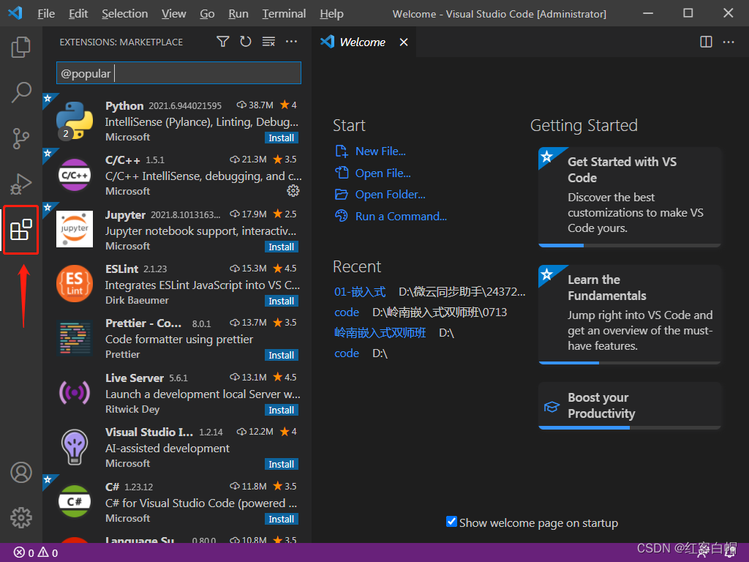Image resolution: width=749 pixels, height=562 pixels.
Task: Install the ESLint extension
Action: [282, 301]
